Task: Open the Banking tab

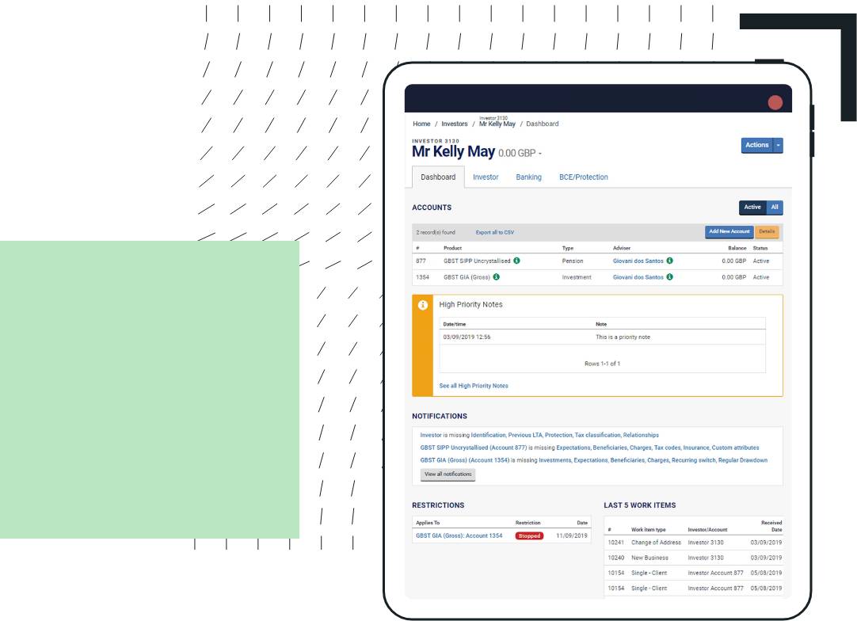Action: [528, 177]
